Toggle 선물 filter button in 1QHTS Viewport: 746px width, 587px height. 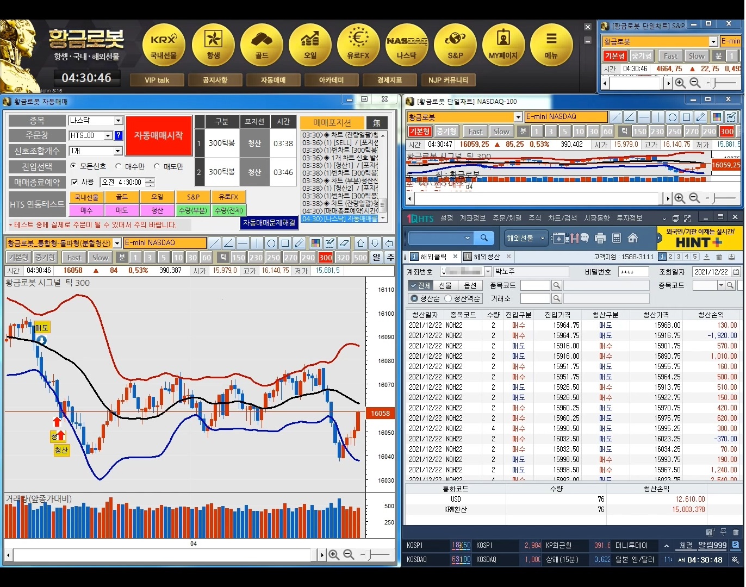tap(445, 285)
